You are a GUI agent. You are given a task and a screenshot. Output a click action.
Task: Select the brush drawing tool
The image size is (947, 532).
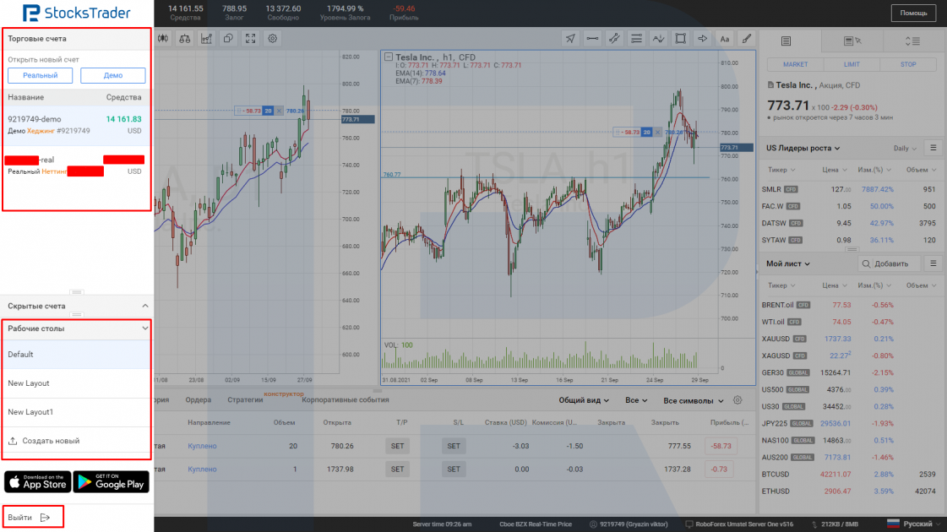point(747,39)
